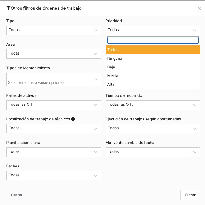Close the filters dialog with X

click(199, 8)
